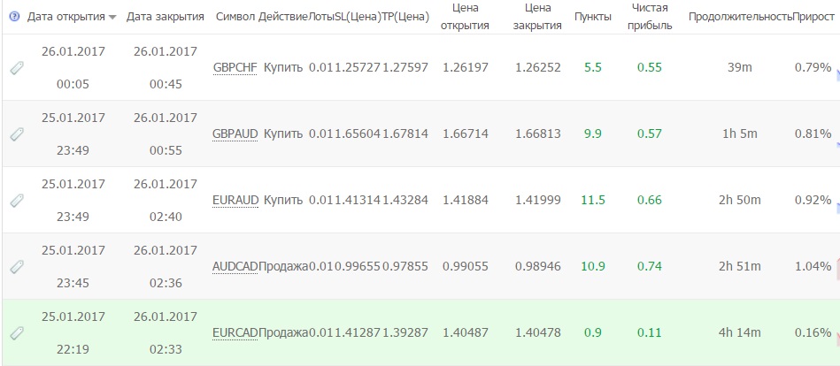Select the 1.41884 open price cell
Image resolution: width=840 pixels, height=366 pixels.
466,200
